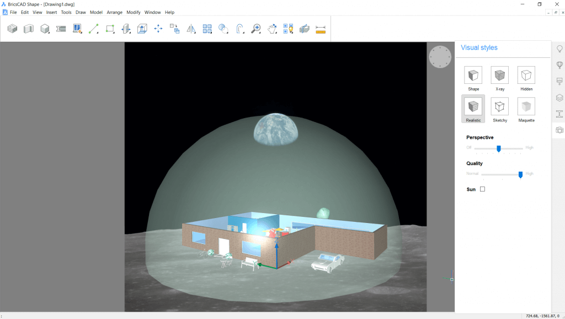The width and height of the screenshot is (565, 319).
Task: Click the BricsCAD logo on menu bar
Action: click(5, 12)
